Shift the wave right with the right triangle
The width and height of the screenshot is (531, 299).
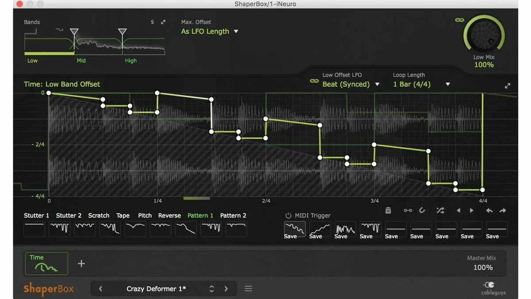tap(472, 210)
